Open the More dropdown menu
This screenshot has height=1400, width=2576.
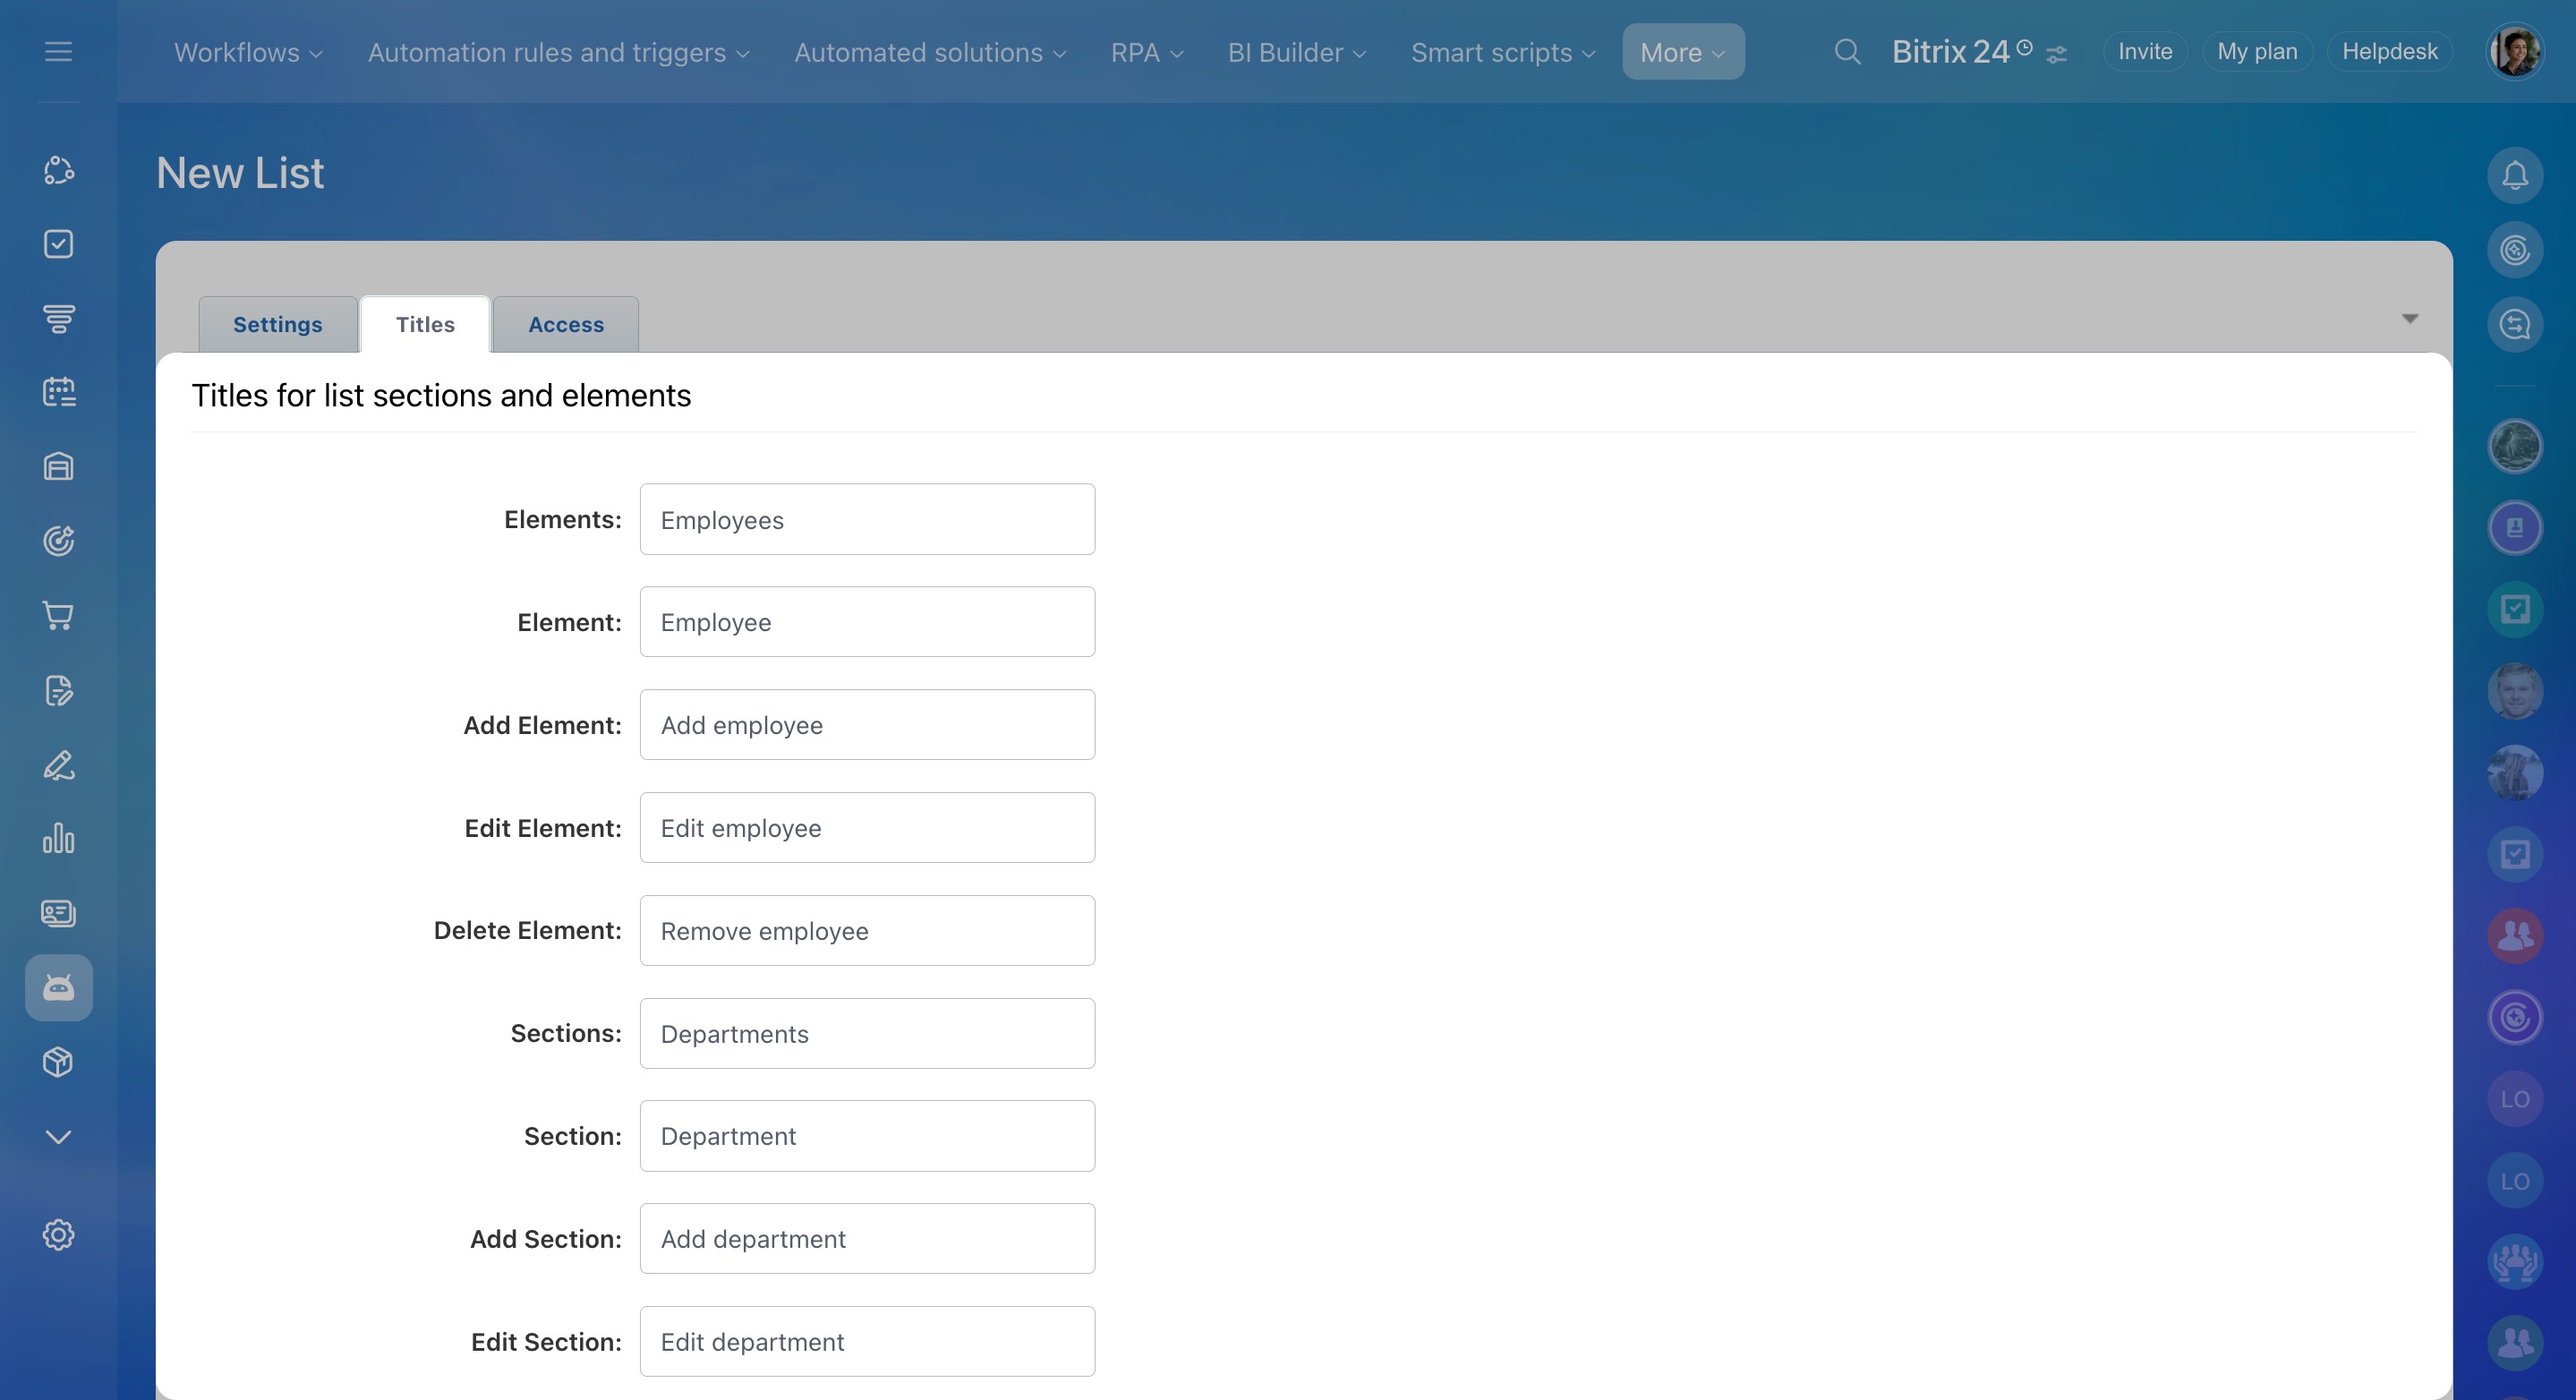click(x=1683, y=52)
